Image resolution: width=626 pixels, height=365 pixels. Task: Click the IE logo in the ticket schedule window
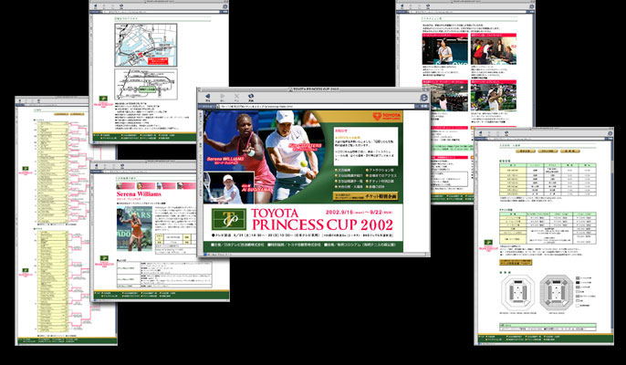click(609, 134)
